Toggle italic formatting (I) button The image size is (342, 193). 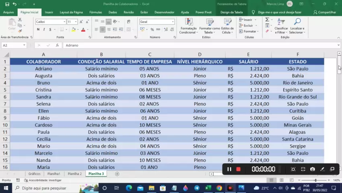(44, 29)
